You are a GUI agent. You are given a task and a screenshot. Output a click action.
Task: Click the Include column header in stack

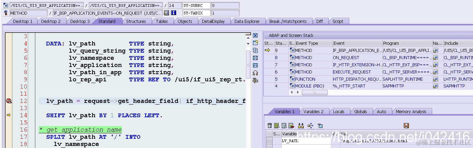point(458,43)
